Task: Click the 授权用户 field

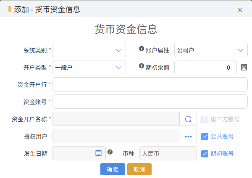Action: 116,136
